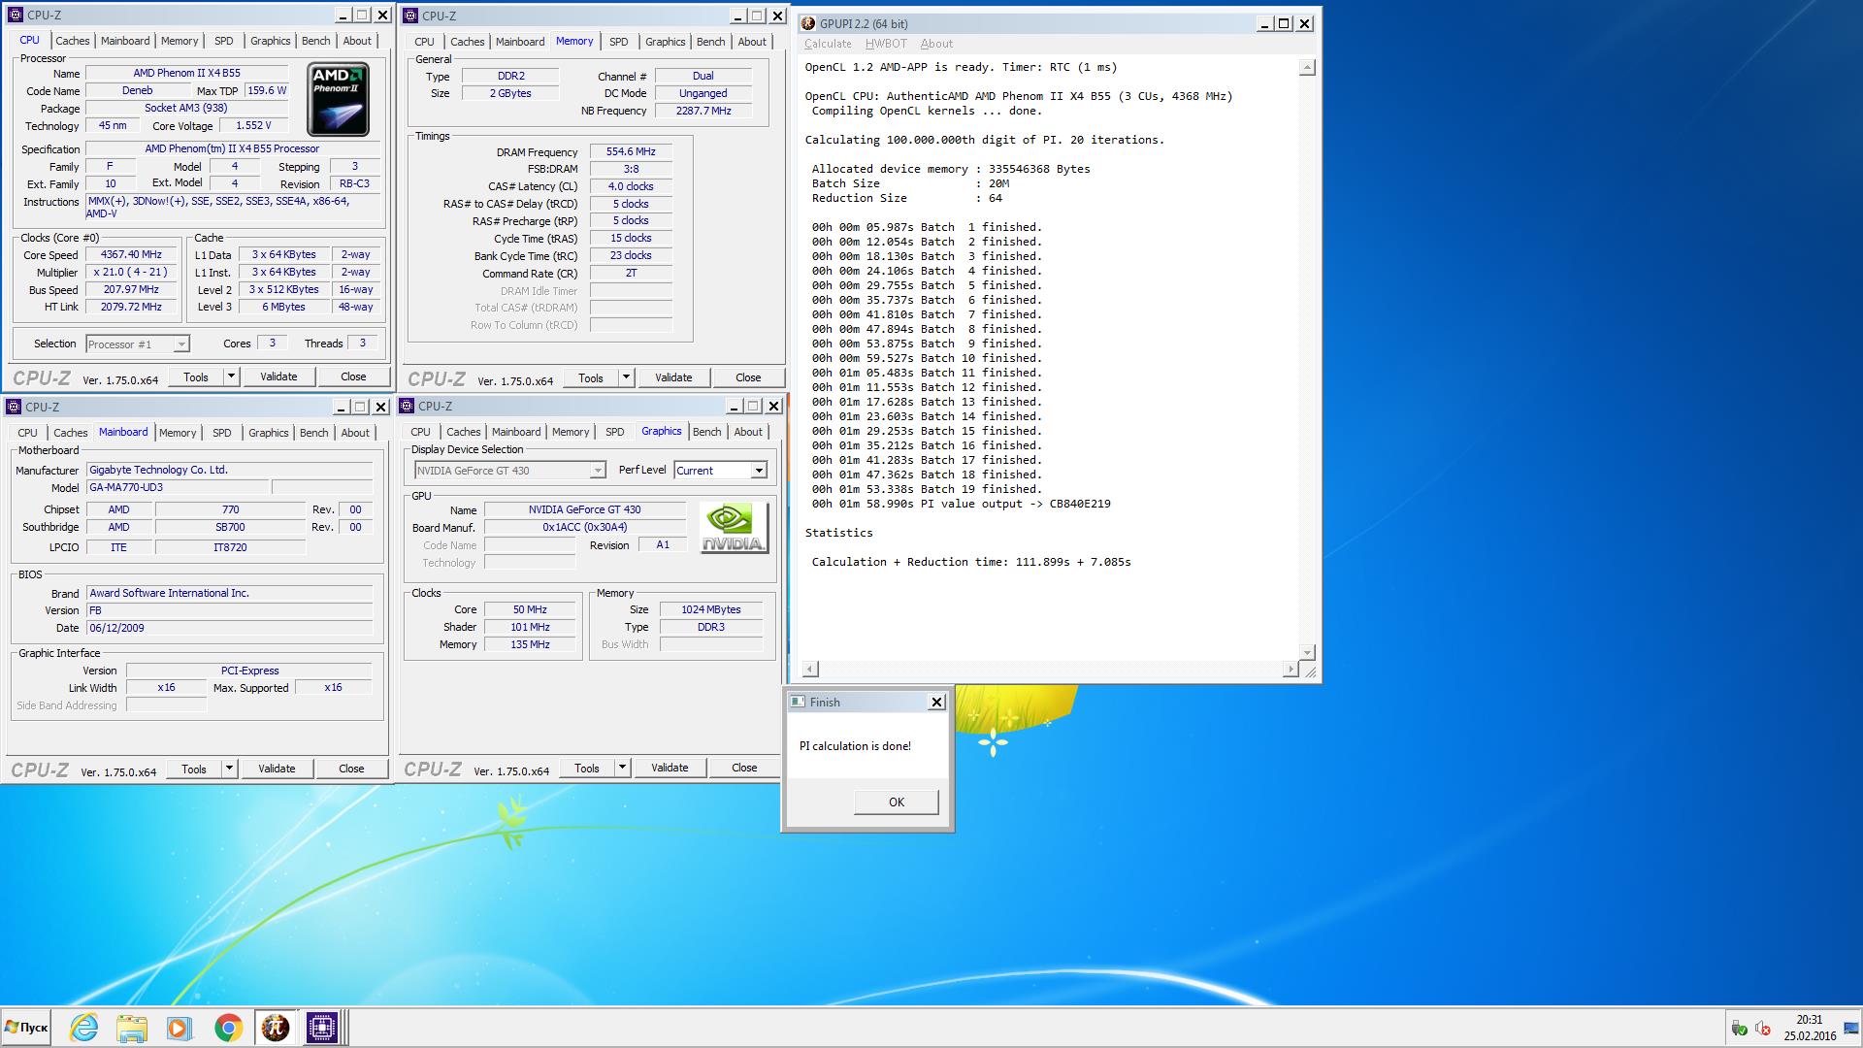Click the Memory Size 1024 MBytes field
Screen dimensions: 1863x1048
(x=710, y=609)
